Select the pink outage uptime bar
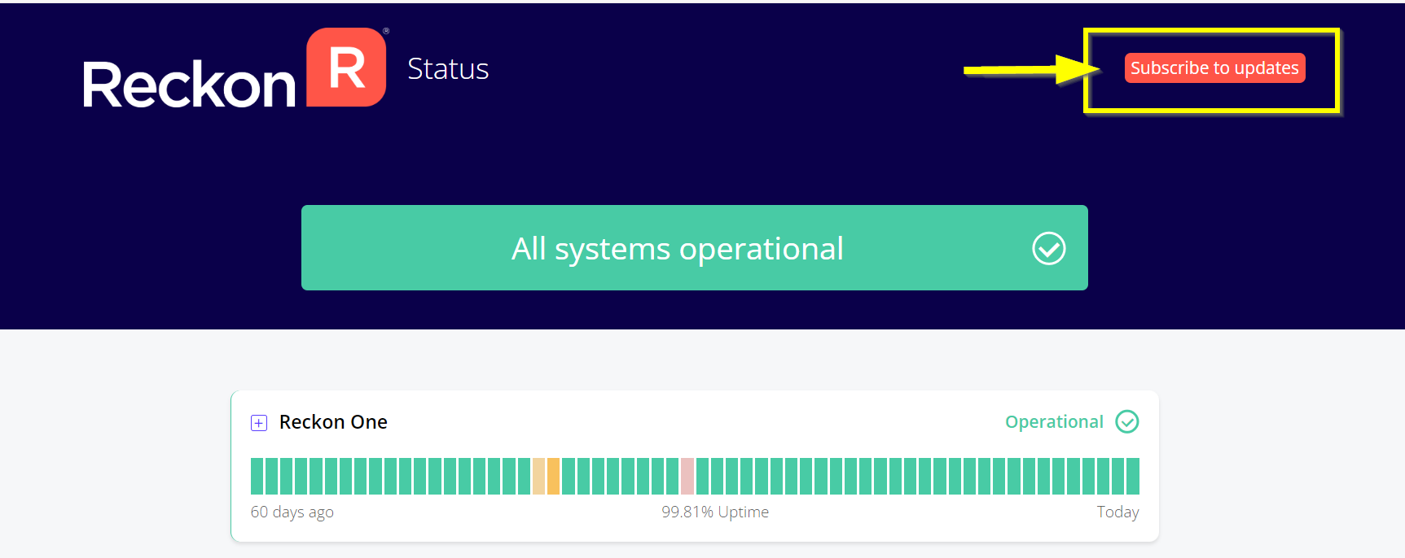Image resolution: width=1405 pixels, height=558 pixels. point(687,476)
